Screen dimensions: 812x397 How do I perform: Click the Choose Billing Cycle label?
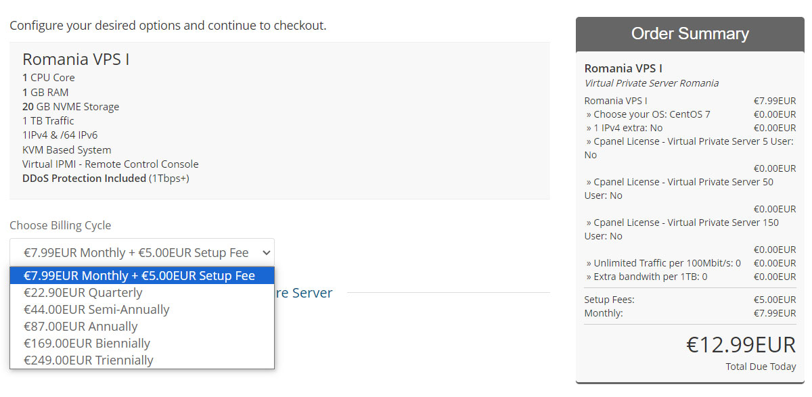click(60, 225)
